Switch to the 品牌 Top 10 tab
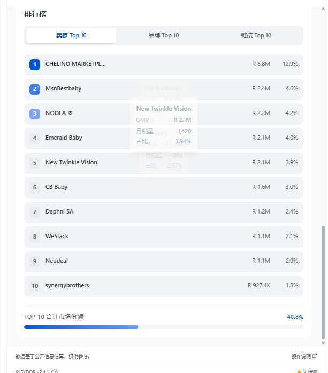 [163, 35]
